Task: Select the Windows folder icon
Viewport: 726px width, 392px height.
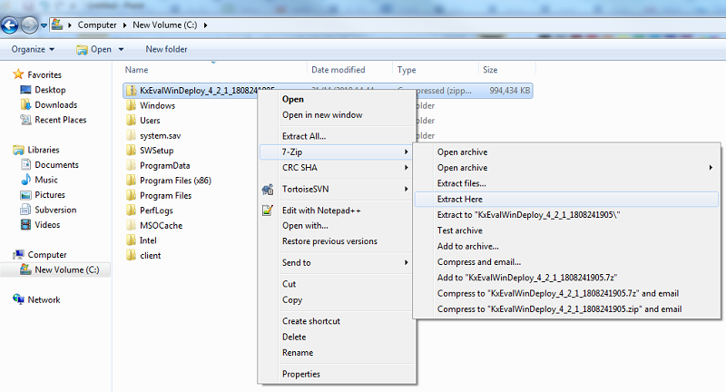Action: (132, 105)
